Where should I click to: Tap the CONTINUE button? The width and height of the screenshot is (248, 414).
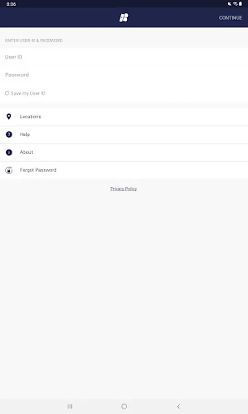[231, 17]
